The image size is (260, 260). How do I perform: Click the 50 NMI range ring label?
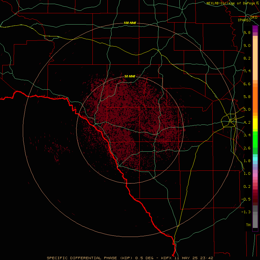[130, 76]
